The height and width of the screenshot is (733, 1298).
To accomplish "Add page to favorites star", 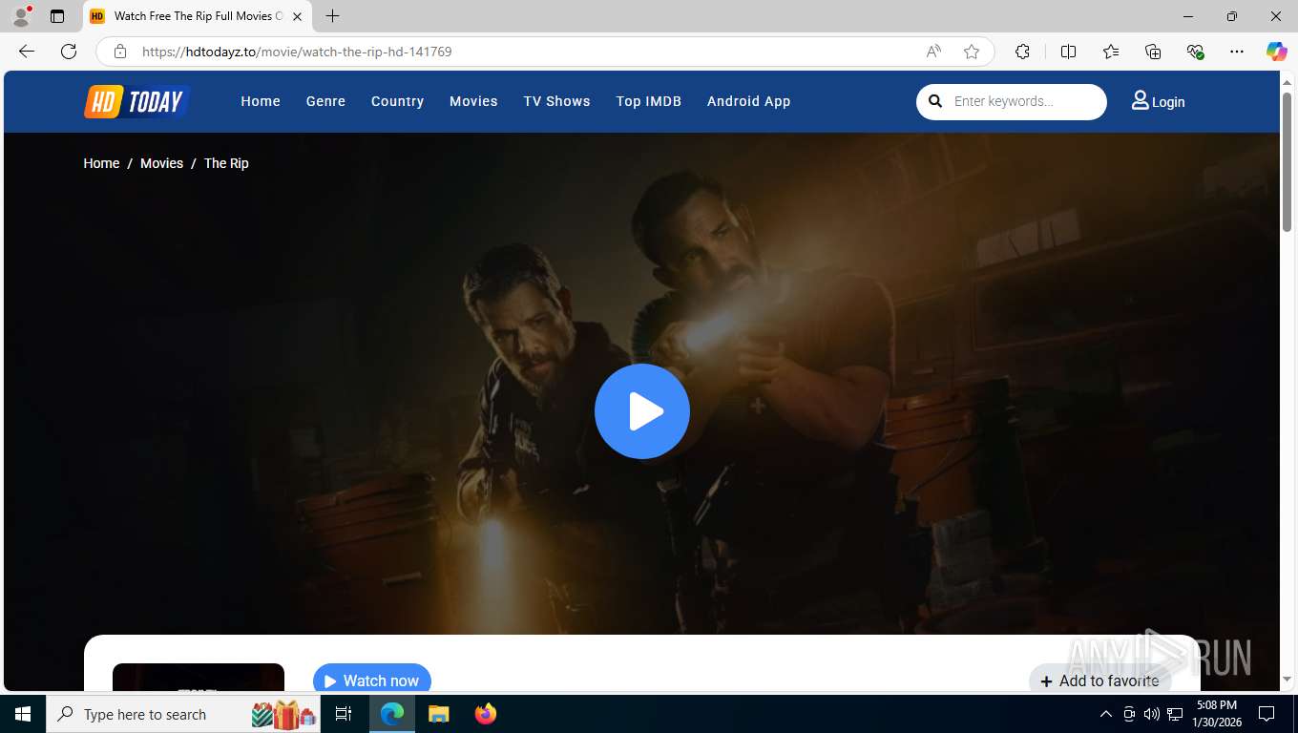I will pyautogui.click(x=972, y=52).
